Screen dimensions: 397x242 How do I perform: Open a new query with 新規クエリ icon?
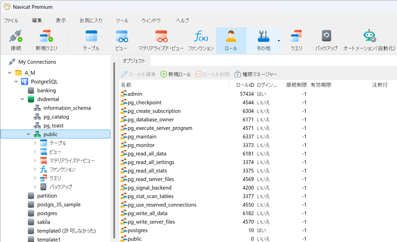click(x=46, y=36)
